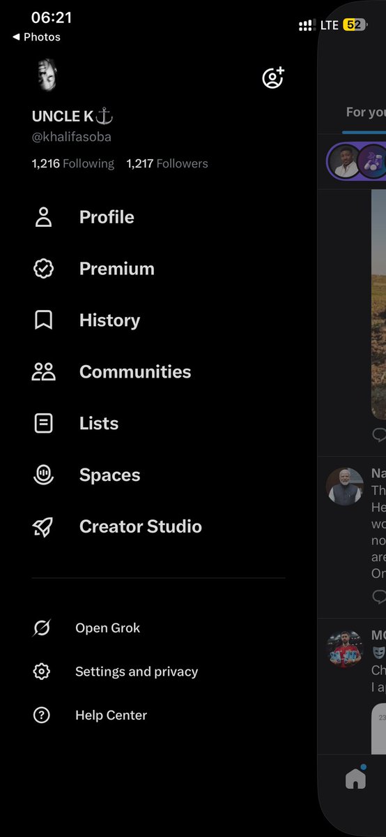386x837 pixels.
Task: Switch to the For you tab
Action: (366, 112)
